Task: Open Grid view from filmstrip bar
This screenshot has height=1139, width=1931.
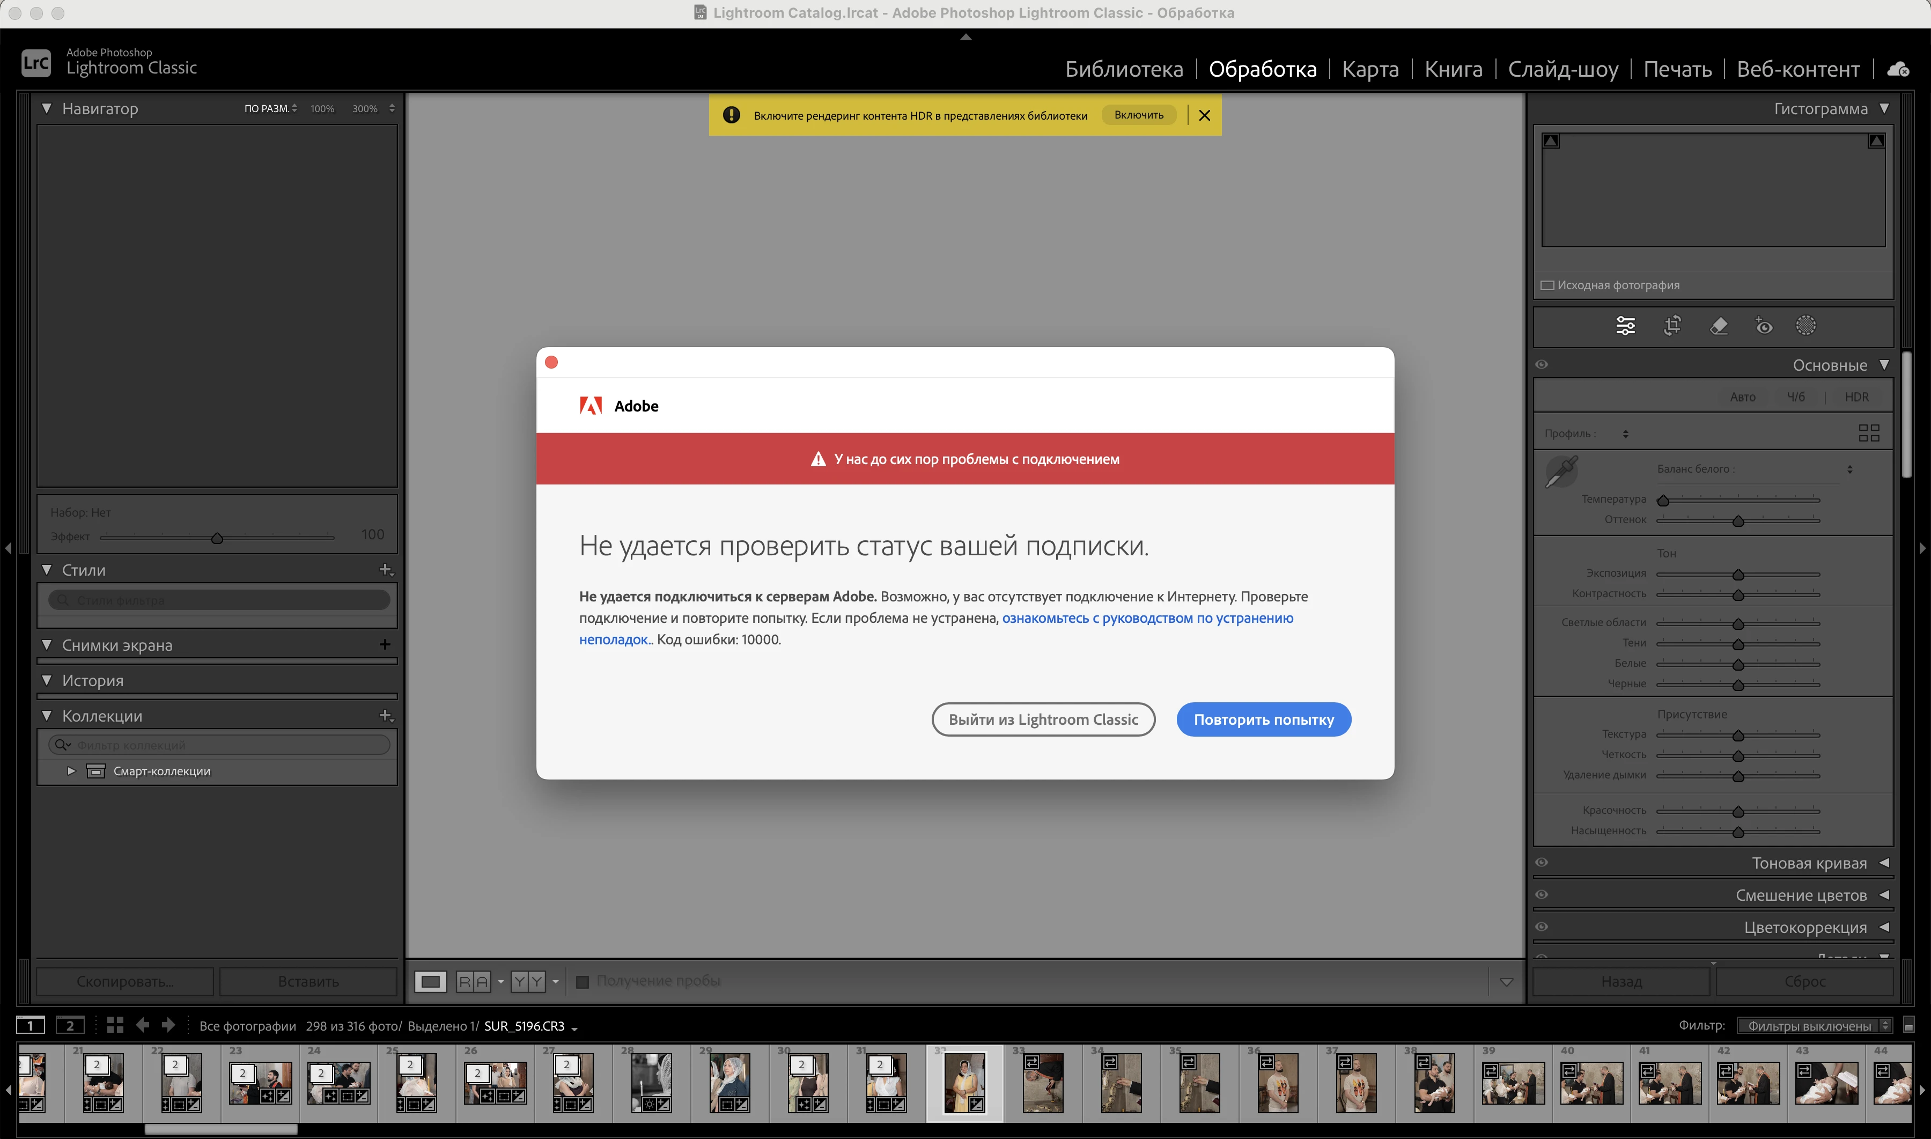Action: point(115,1025)
